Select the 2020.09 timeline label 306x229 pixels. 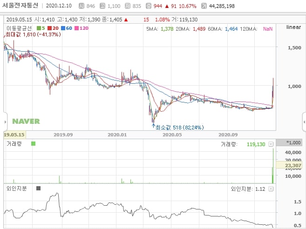coord(228,135)
